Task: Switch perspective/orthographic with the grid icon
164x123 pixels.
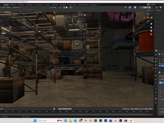Action: 151,34
